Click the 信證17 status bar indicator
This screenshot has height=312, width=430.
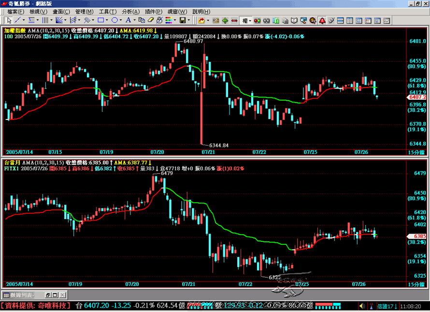[385, 306]
